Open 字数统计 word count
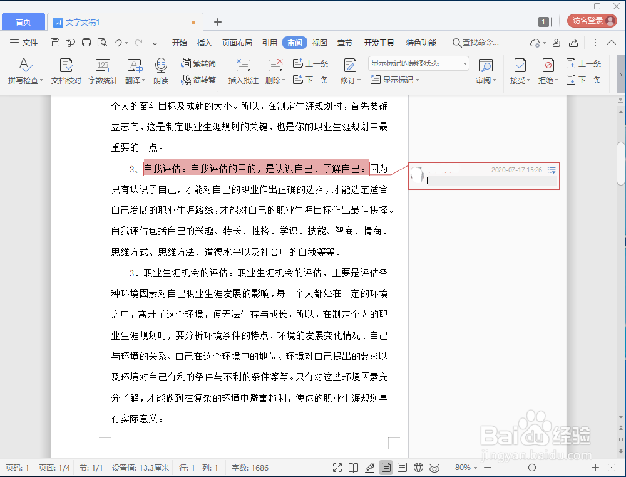This screenshot has height=477, width=626. click(102, 70)
